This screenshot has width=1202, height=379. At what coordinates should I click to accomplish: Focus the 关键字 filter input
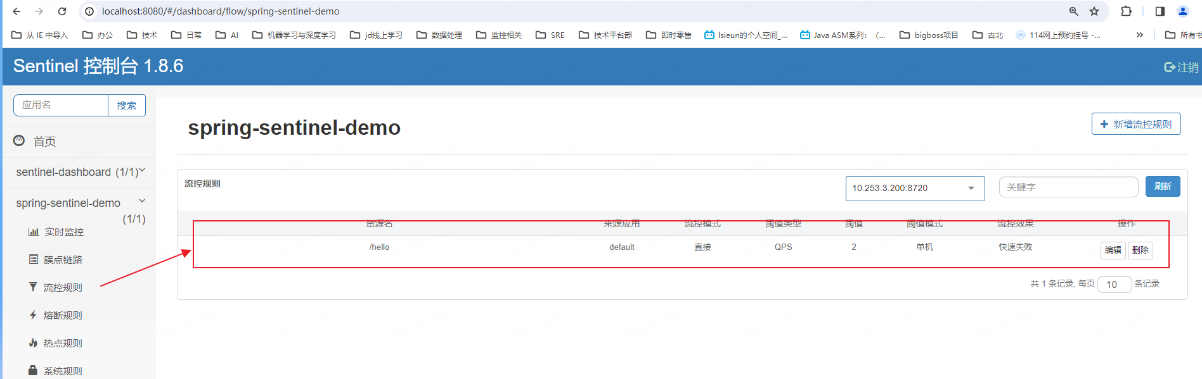point(1068,187)
